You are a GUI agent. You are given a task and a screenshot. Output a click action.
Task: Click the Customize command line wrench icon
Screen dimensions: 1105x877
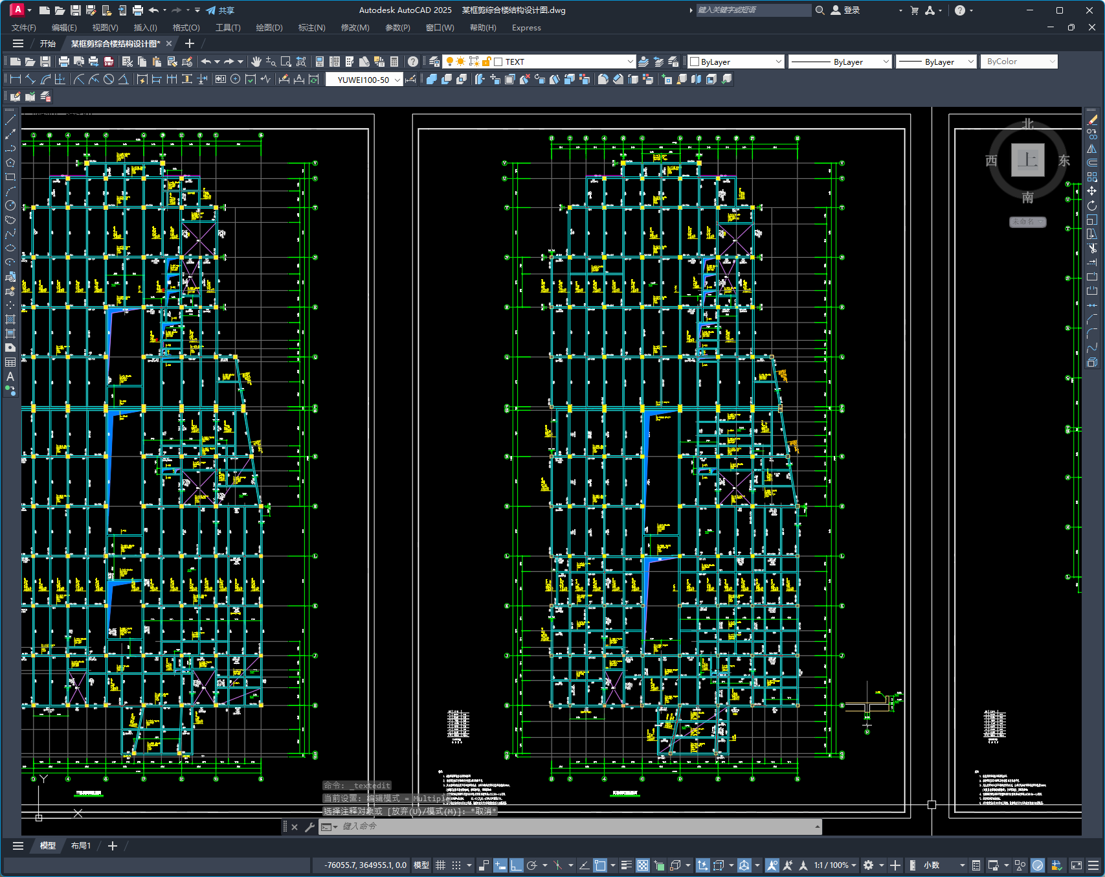309,826
